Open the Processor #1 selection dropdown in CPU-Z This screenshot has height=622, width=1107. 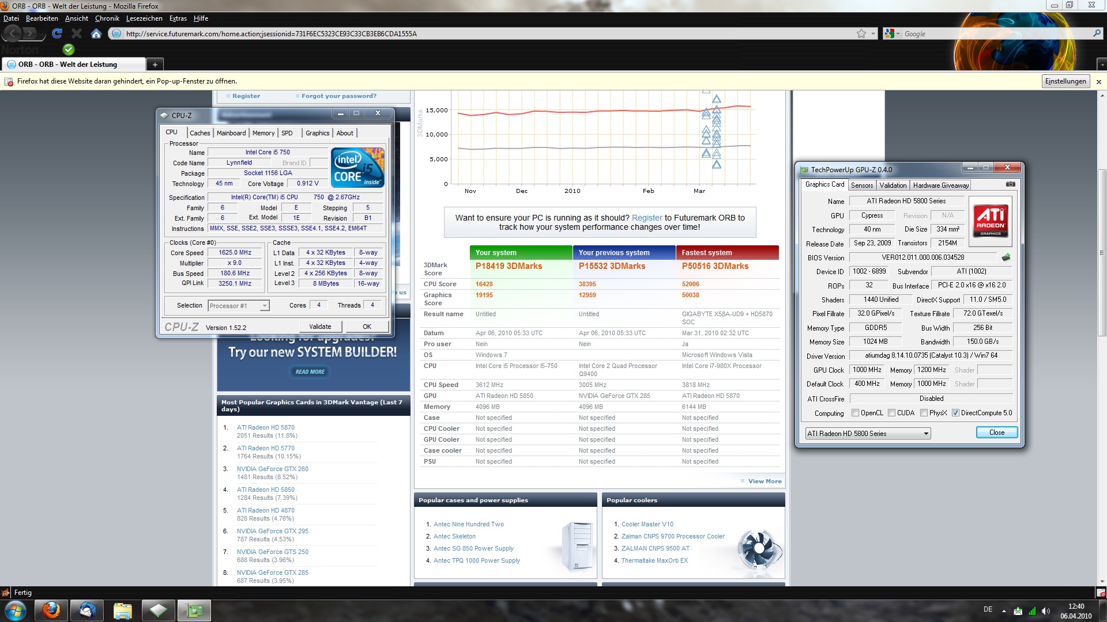[x=239, y=306]
